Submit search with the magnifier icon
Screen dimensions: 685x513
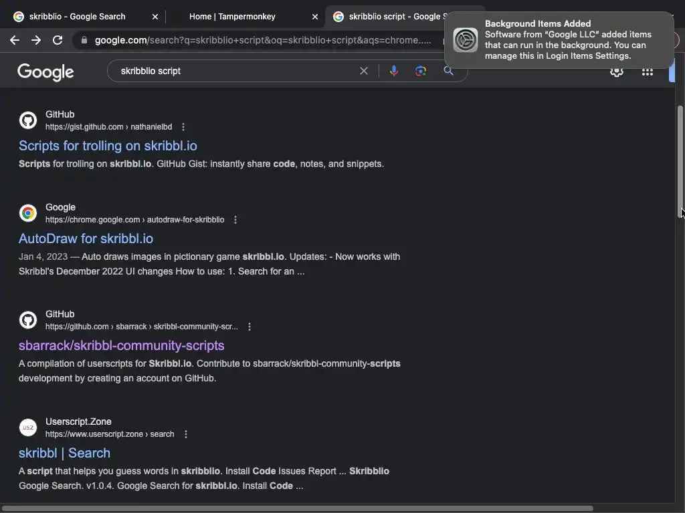click(448, 71)
